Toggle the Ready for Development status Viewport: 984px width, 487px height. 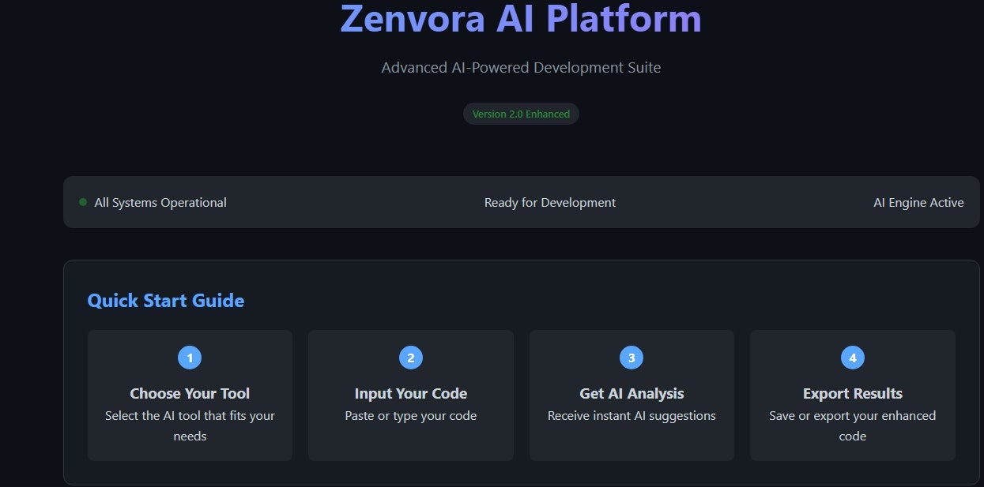(550, 202)
